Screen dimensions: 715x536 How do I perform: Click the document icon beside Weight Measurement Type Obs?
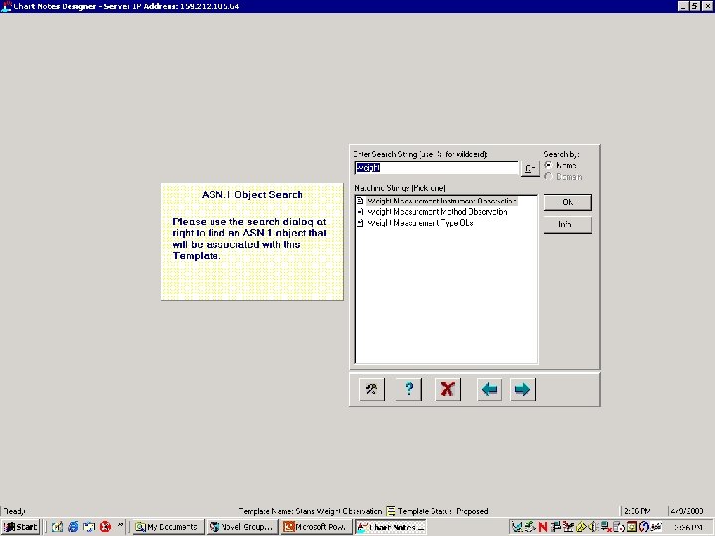(x=360, y=223)
